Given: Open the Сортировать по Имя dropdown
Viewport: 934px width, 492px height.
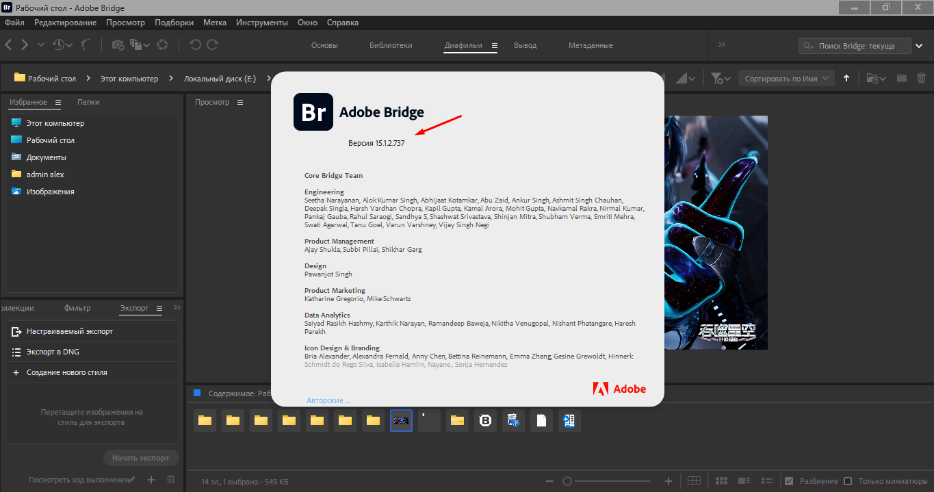Looking at the screenshot, I should (786, 79).
